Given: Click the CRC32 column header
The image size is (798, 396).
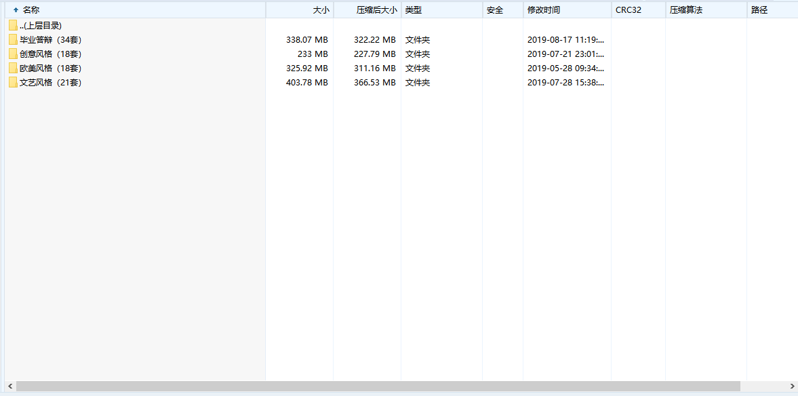Looking at the screenshot, I should (x=629, y=10).
